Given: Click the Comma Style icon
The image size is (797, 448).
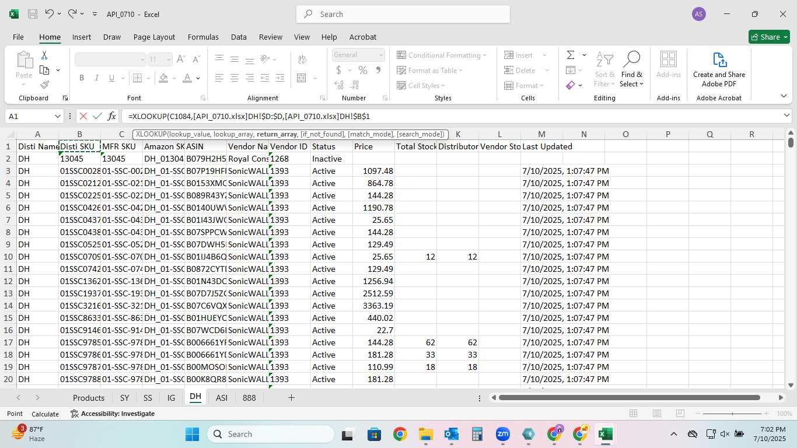Looking at the screenshot, I should tap(378, 70).
